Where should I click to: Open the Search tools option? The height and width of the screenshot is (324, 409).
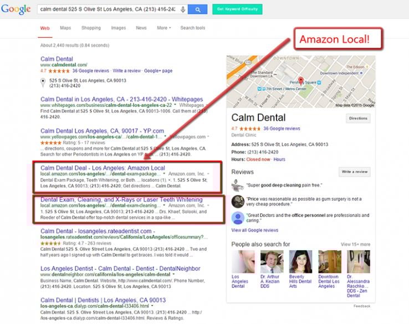pos(192,28)
